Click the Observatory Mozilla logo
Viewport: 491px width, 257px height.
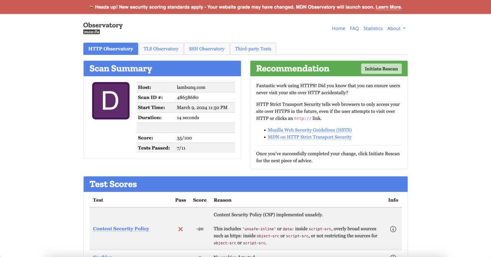103,28
